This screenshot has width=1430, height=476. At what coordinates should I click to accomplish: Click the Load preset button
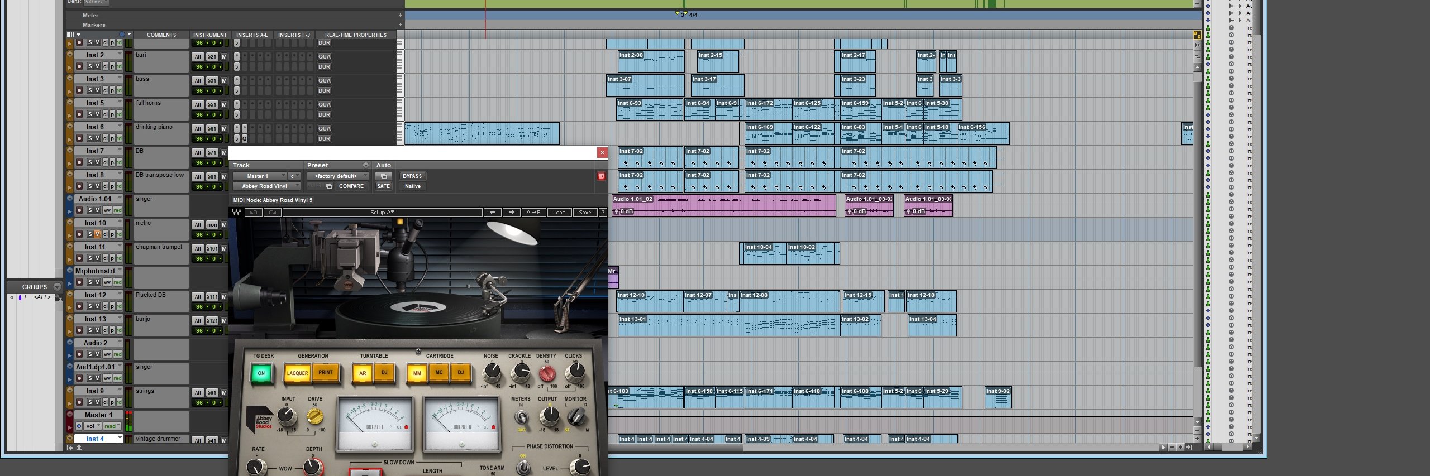pos(559,213)
